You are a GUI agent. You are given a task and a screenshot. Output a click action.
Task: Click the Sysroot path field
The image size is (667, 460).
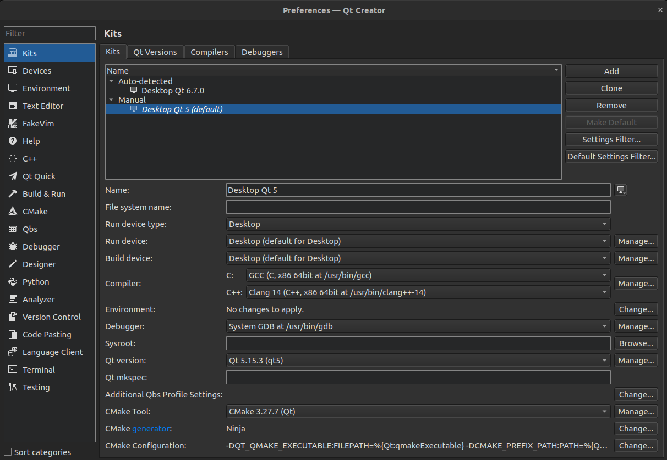coord(418,343)
